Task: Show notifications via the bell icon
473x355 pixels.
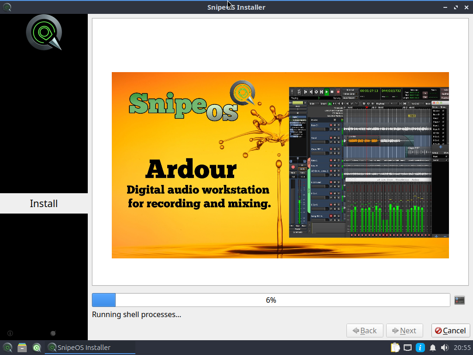Action: coord(432,348)
